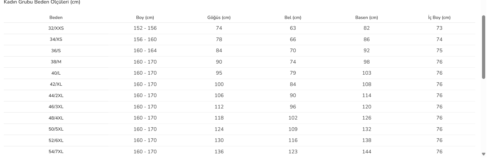
Task: Click the 38/M size row label
Action: click(x=56, y=62)
